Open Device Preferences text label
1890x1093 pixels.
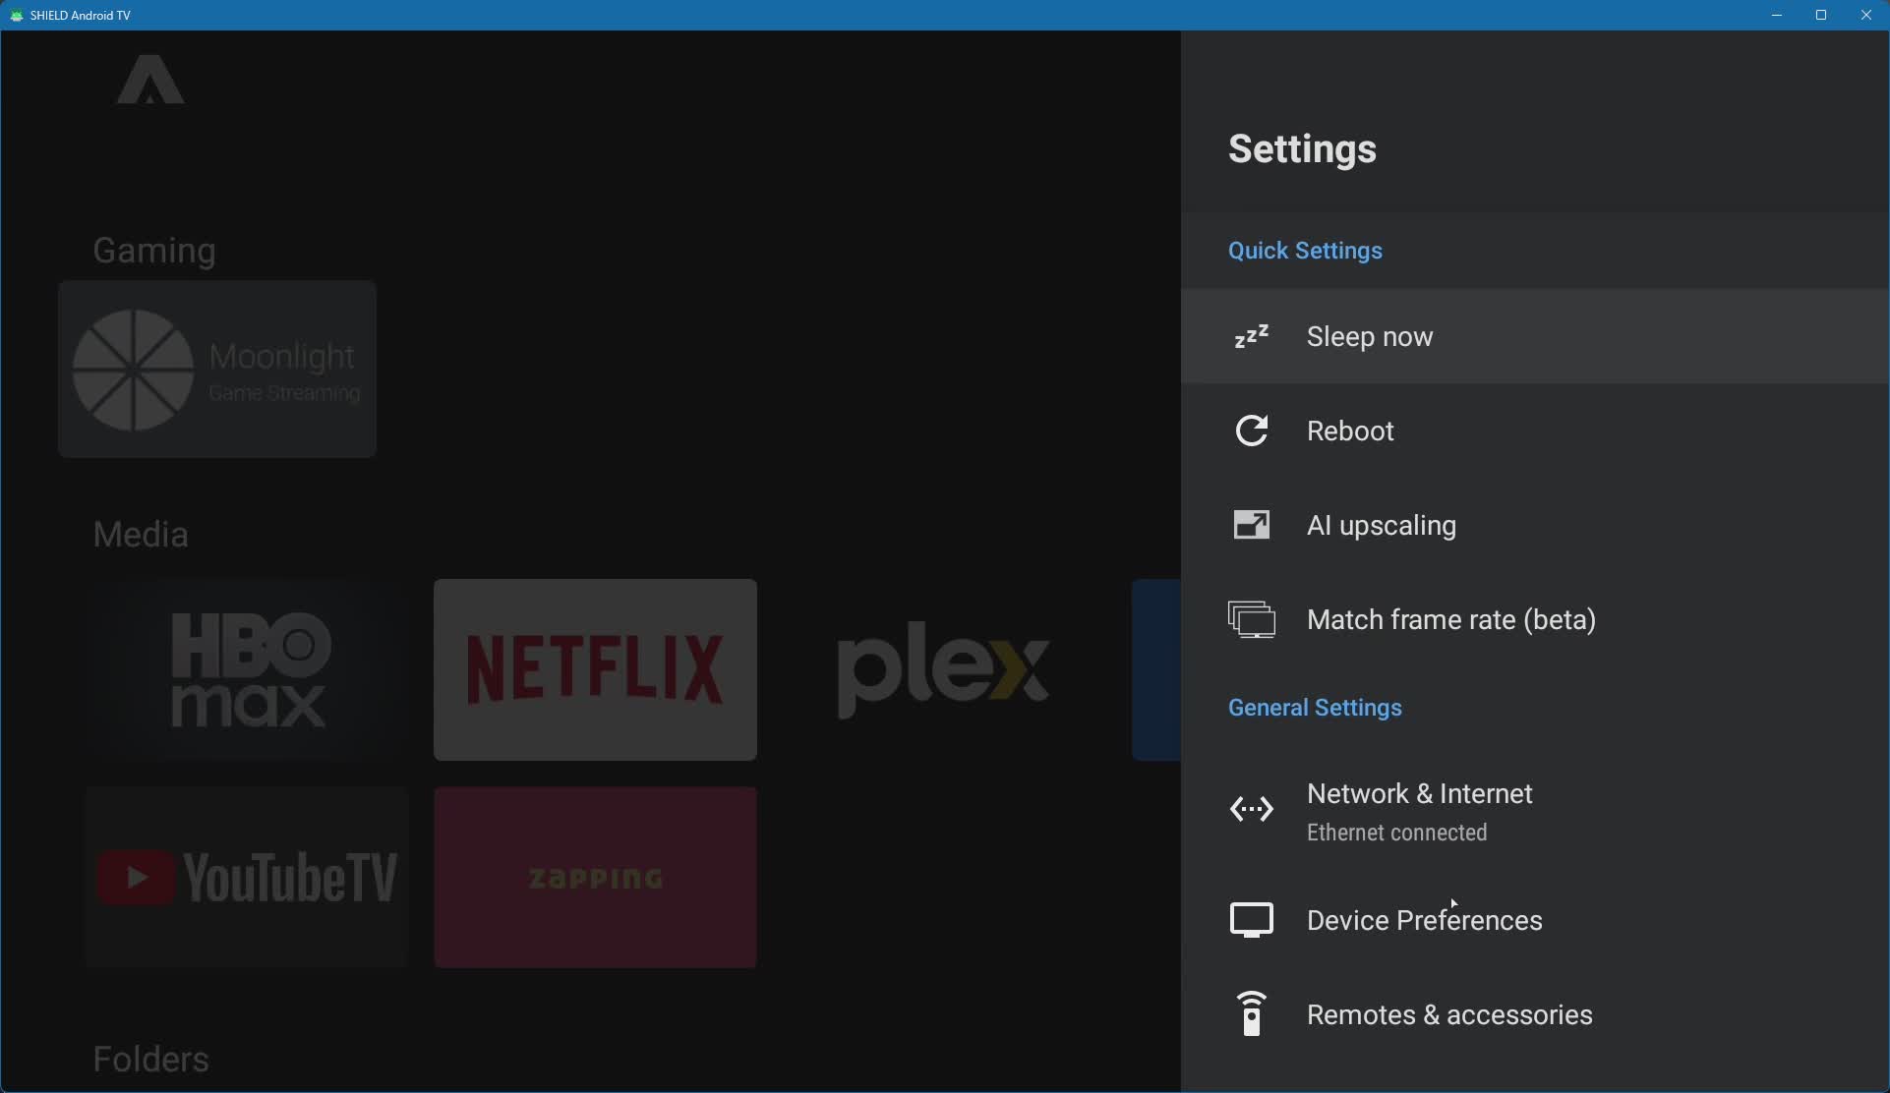point(1424,921)
